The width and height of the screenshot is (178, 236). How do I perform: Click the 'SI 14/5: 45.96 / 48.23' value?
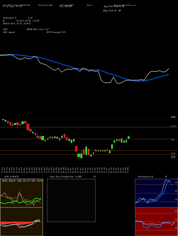[28, 21]
